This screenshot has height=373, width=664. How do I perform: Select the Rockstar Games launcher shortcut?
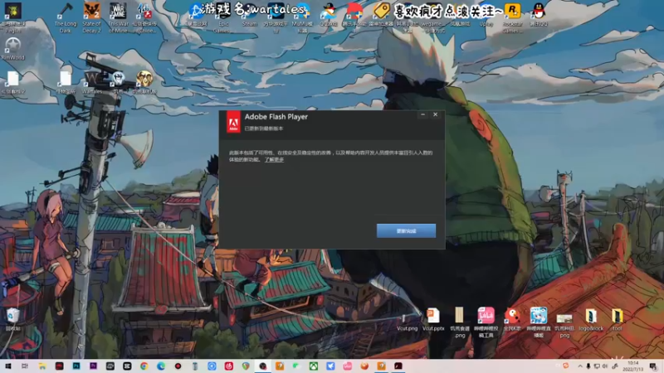(512, 17)
